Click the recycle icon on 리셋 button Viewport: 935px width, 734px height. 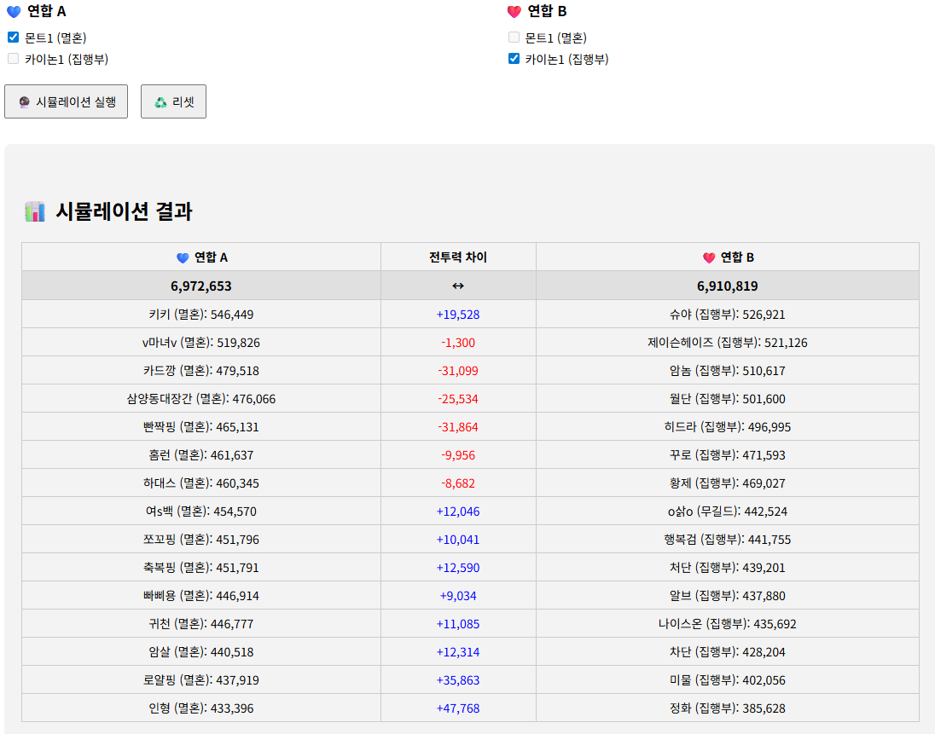coord(160,102)
